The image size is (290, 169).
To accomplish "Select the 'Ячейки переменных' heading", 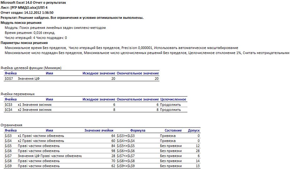I will point(18,94).
